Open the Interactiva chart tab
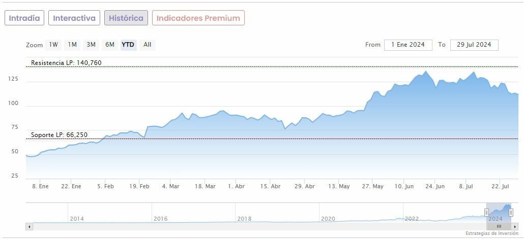The height and width of the screenshot is (240, 524). pos(74,18)
